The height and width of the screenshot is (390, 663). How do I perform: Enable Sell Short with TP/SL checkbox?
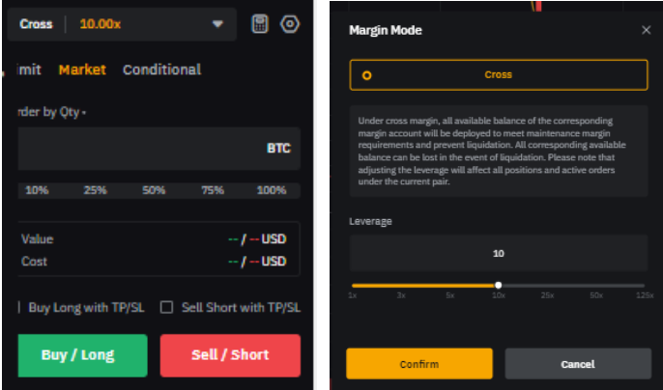pos(167,307)
